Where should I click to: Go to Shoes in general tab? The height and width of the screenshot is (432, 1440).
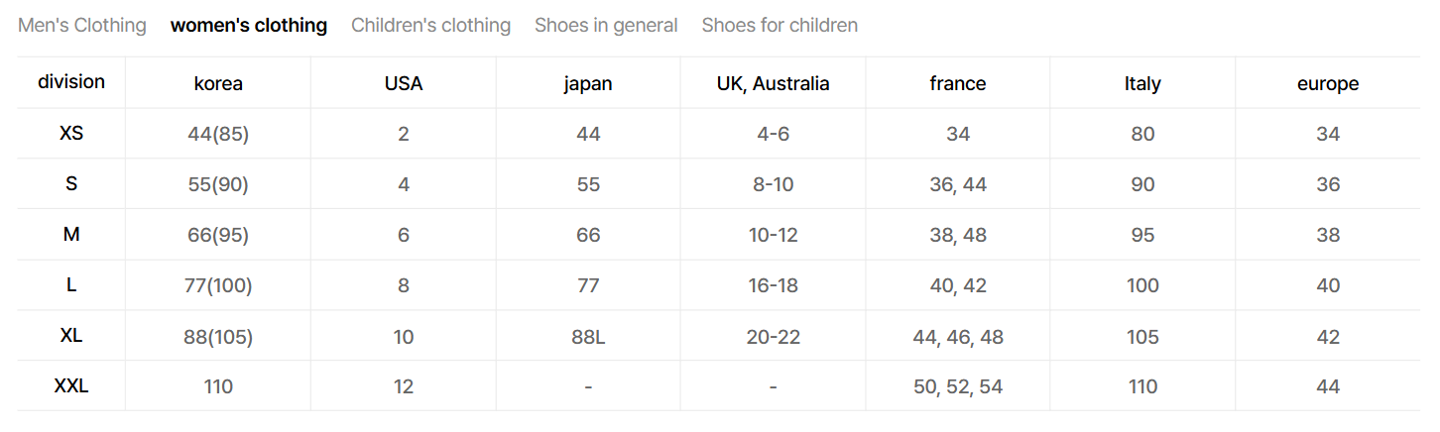pyautogui.click(x=606, y=26)
